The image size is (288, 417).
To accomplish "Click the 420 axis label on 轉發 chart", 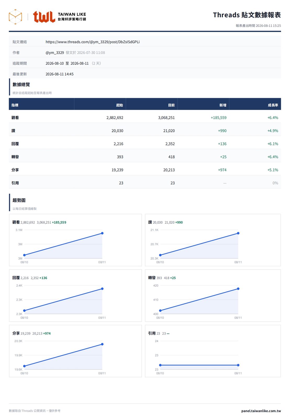I will (x=156, y=286).
